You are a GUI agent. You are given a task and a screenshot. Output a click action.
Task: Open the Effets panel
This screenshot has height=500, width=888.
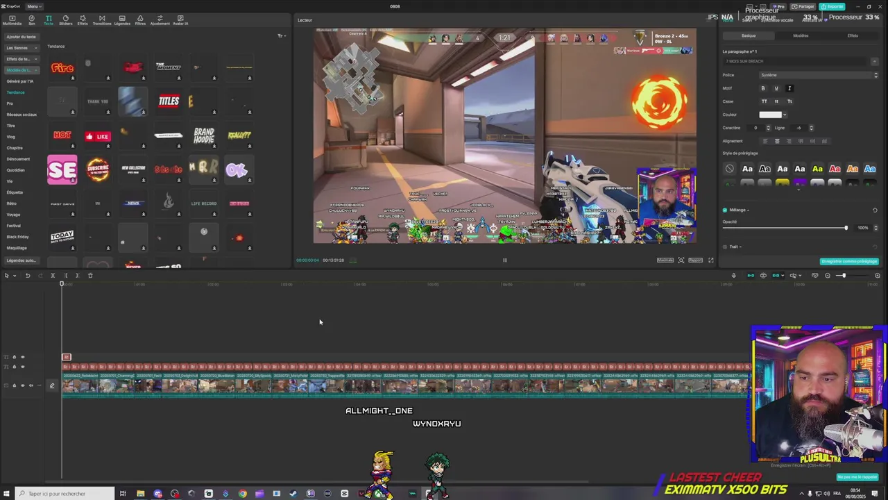(x=83, y=20)
